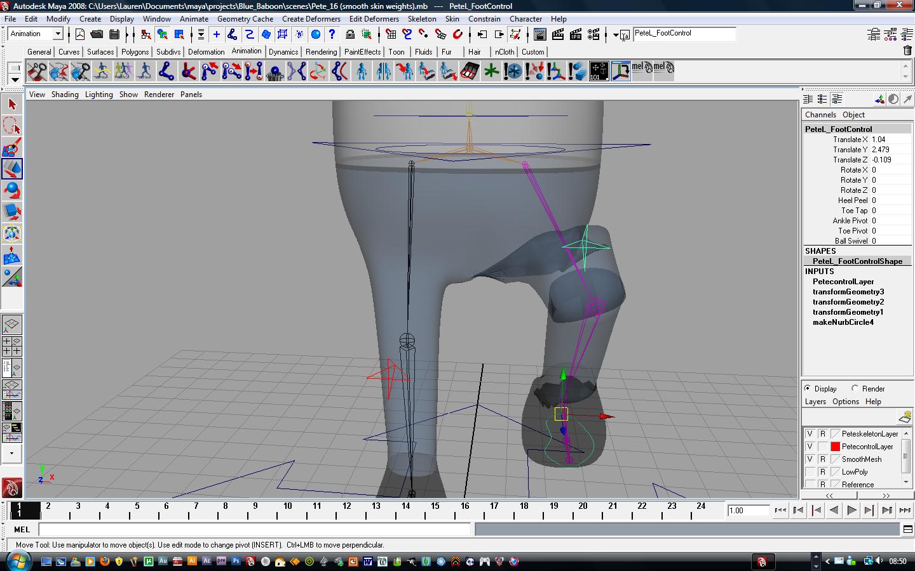Screen dimensions: 915x571
Task: Create new layer icon in Layer Editor
Action: [x=904, y=416]
